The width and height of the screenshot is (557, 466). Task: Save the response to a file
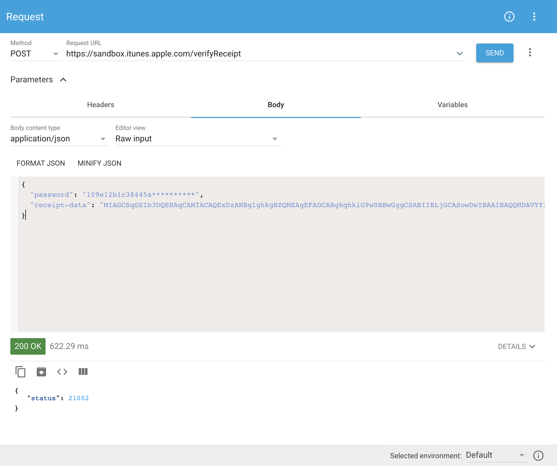41,372
